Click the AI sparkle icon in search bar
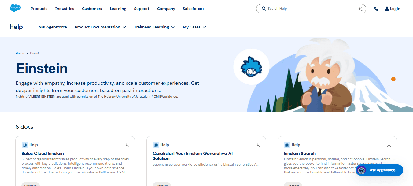The width and height of the screenshot is (413, 186). point(360,9)
